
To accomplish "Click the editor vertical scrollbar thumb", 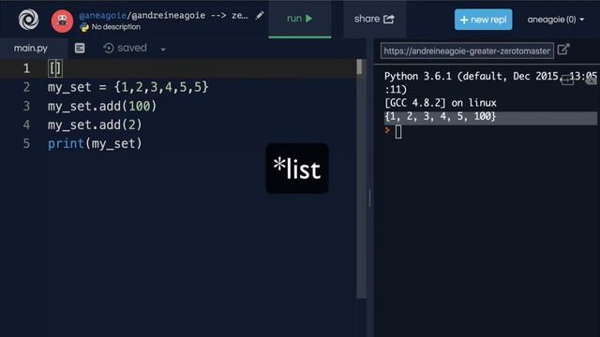I will click(x=359, y=67).
